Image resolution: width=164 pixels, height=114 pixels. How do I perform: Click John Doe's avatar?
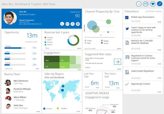tap(8, 106)
